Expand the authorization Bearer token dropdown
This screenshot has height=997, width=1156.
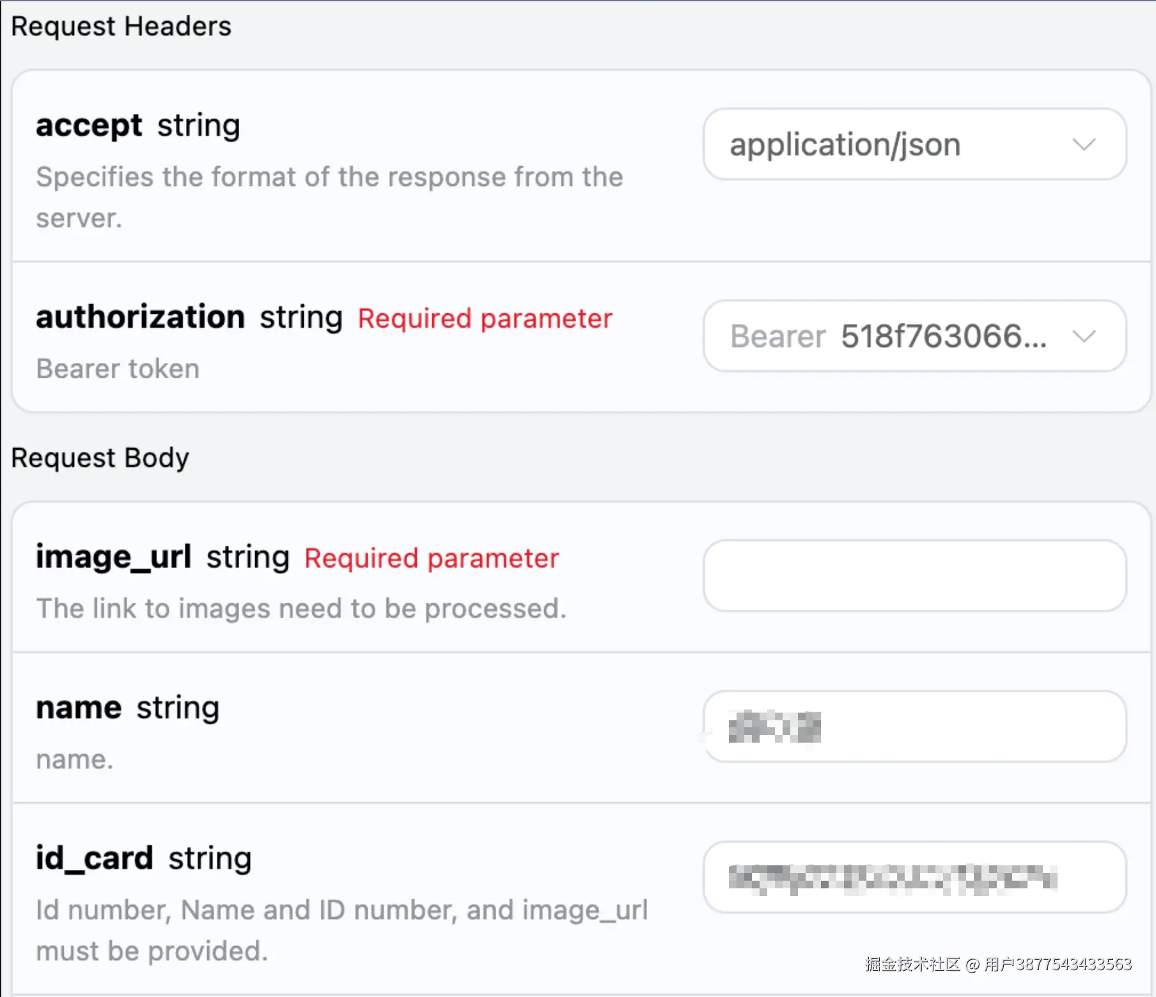point(895,336)
